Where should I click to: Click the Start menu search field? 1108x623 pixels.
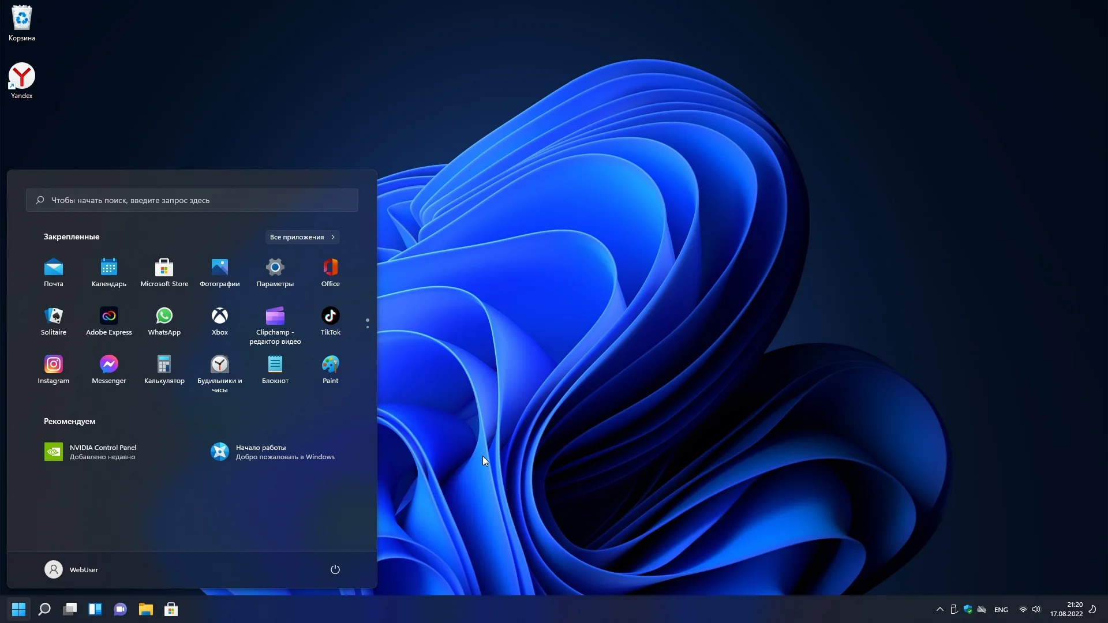192,200
